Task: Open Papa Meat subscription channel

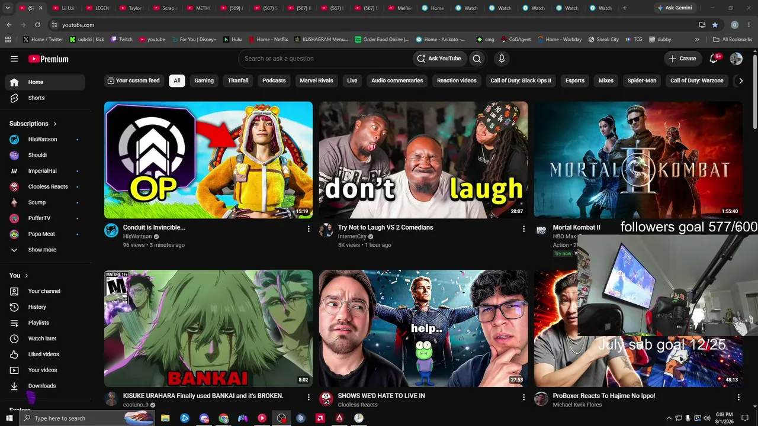Action: tap(45, 234)
